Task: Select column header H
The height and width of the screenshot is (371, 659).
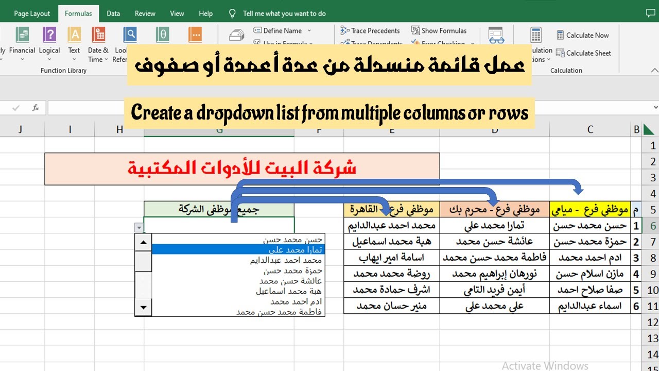Action: click(119, 129)
